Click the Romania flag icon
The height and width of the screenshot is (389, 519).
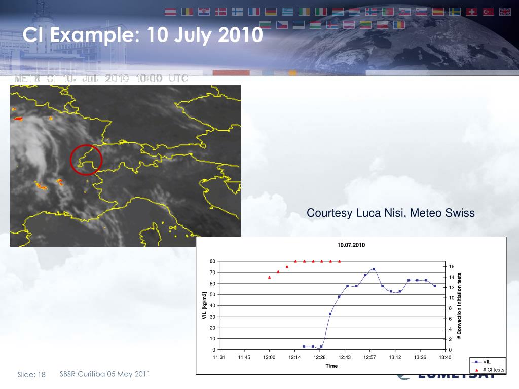coord(399,25)
